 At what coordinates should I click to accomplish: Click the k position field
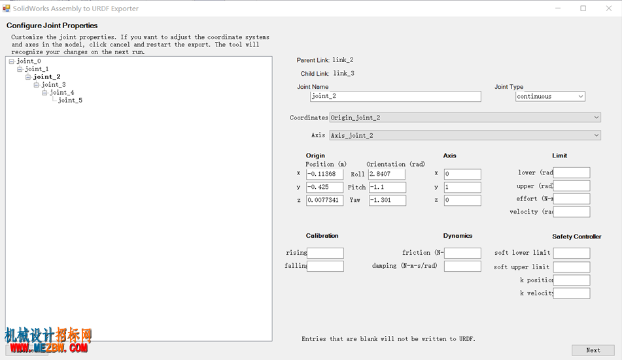coord(572,280)
